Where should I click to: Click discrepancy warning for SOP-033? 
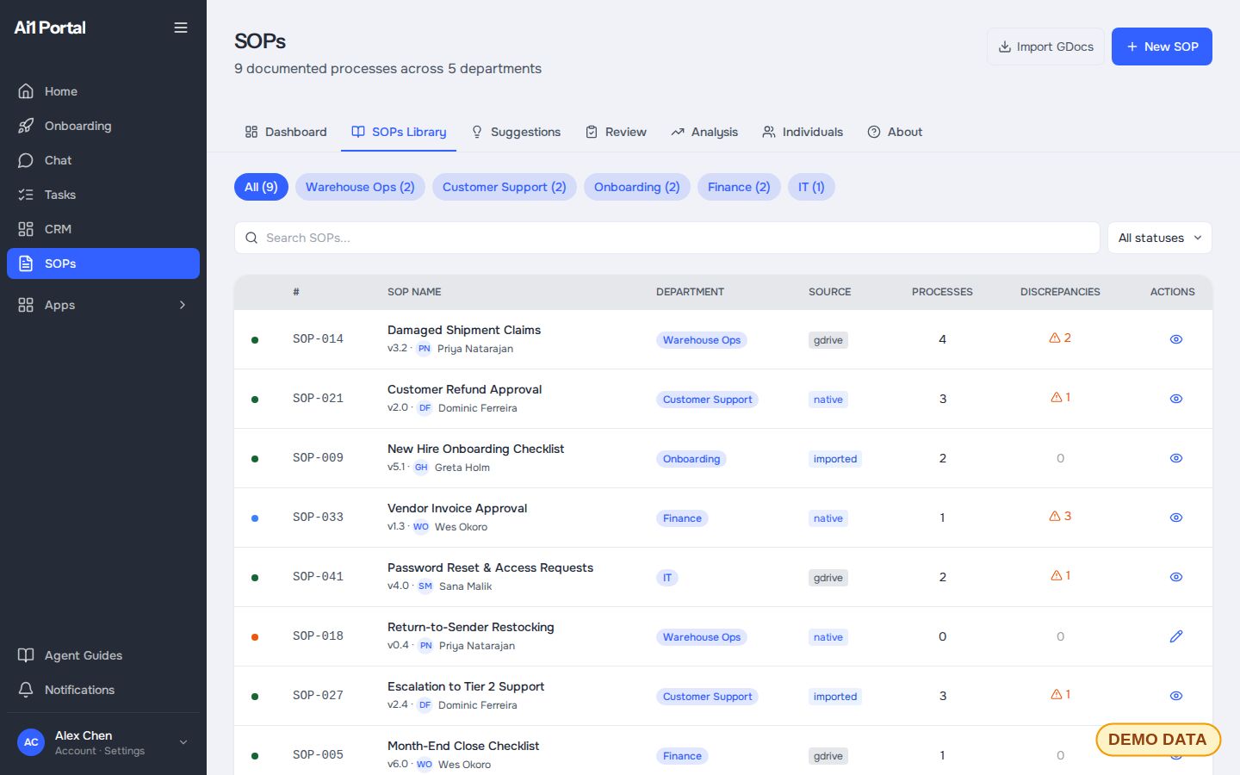click(x=1060, y=516)
